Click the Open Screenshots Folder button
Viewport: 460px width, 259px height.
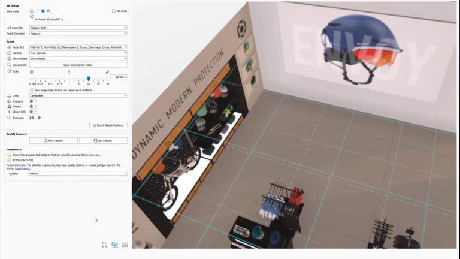78,65
